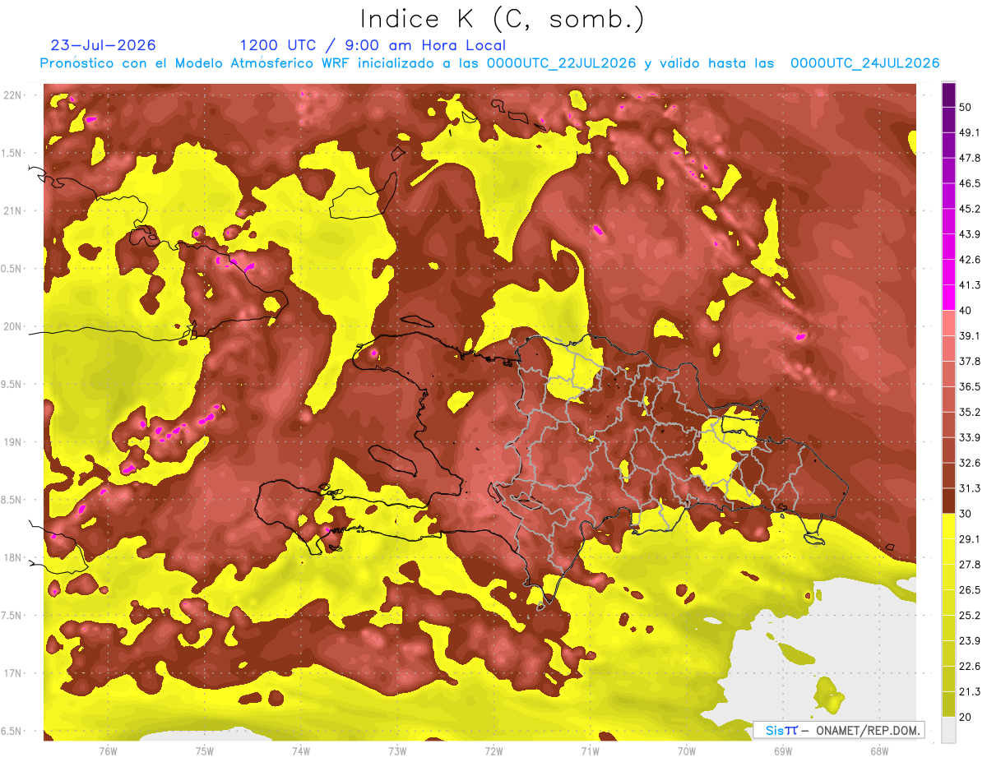Image resolution: width=987 pixels, height=762 pixels.
Task: Click the colorbar value "41.3"
Action: coord(970,285)
